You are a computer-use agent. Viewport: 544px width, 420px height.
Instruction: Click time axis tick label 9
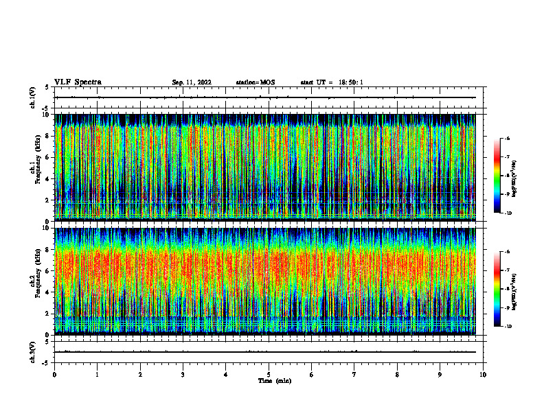440,375
